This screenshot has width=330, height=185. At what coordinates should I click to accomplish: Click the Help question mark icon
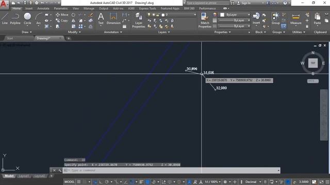tap(285, 3)
